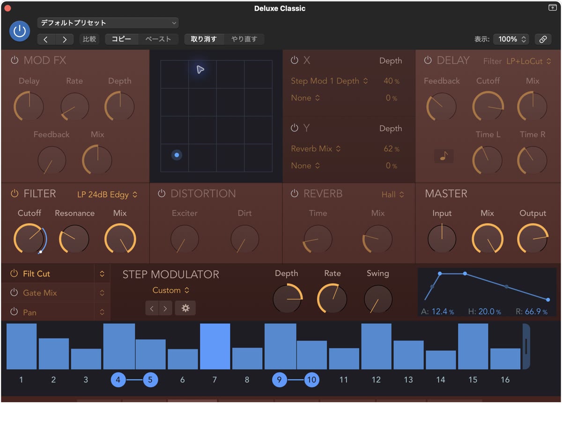This screenshot has height=435, width=562.
Task: Go to the next preset arrow
Action: (65, 39)
